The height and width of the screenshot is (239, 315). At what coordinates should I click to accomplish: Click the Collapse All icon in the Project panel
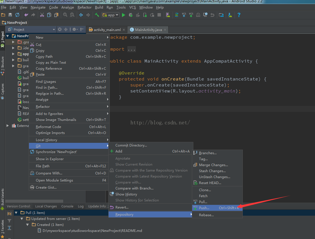click(66, 30)
